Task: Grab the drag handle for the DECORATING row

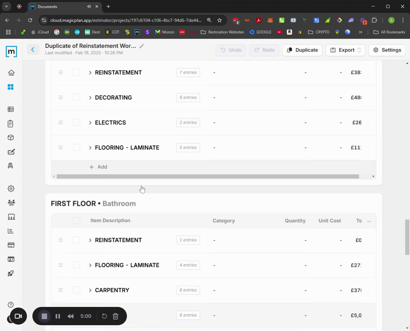Action: (x=61, y=97)
